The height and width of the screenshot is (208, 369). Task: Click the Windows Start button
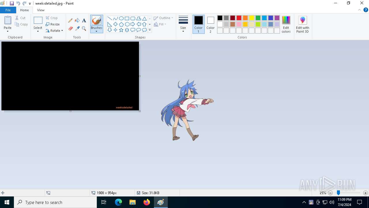tap(7, 202)
